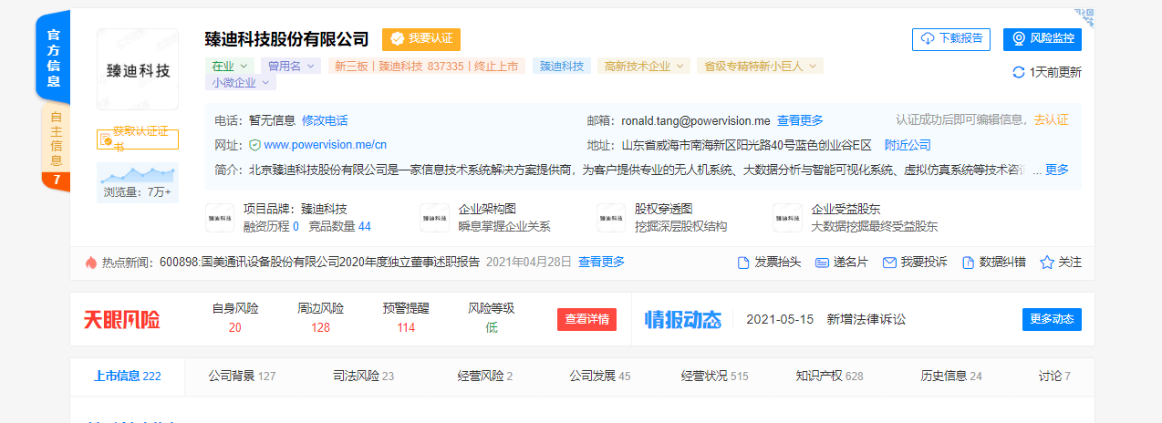Click the 更多动态 button
The width and height of the screenshot is (1162, 423).
[1052, 319]
